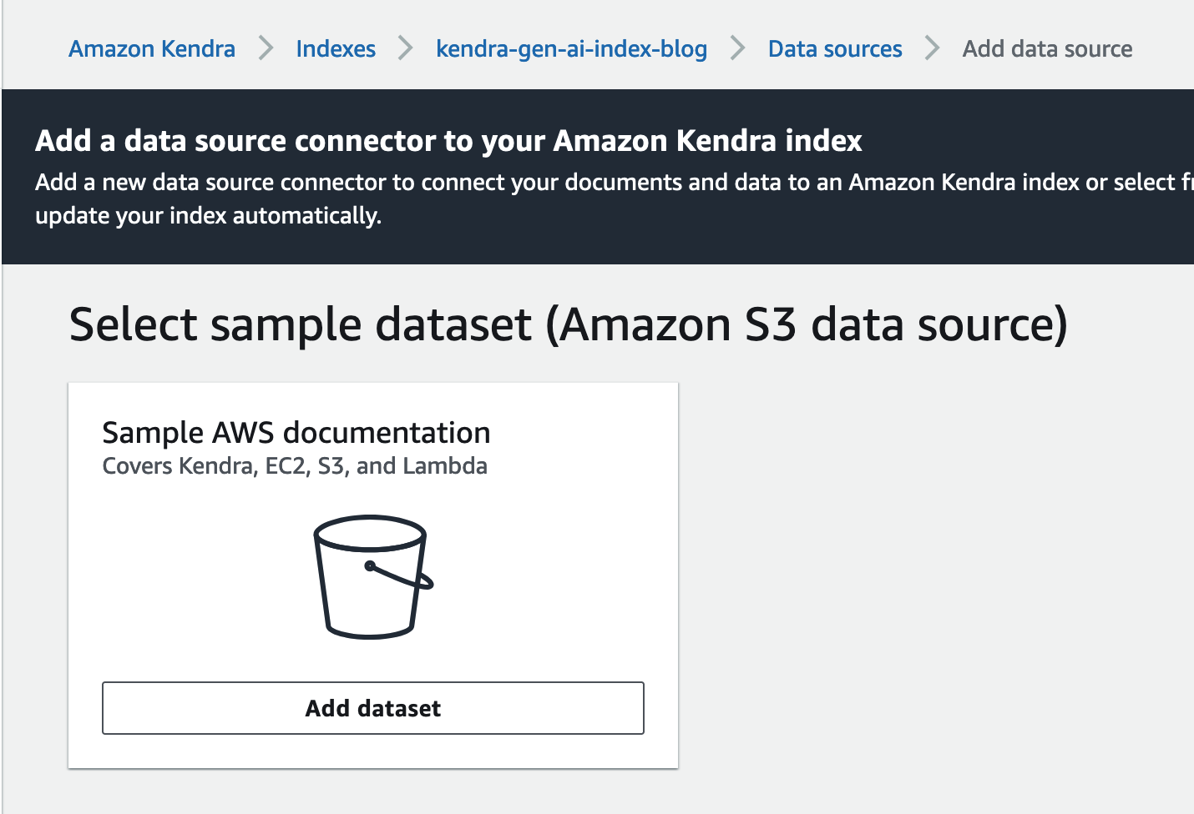Click the Select sample dataset page heading
Screen dimensions: 1194x814
(x=568, y=324)
